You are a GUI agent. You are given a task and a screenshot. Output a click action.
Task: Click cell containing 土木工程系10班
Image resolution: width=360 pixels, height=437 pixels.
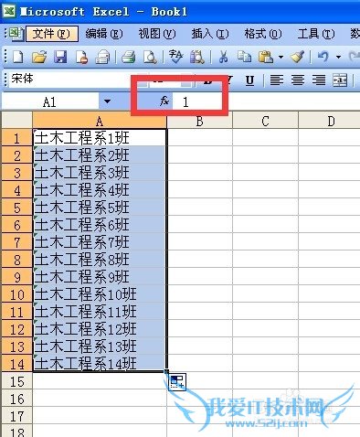(x=100, y=294)
